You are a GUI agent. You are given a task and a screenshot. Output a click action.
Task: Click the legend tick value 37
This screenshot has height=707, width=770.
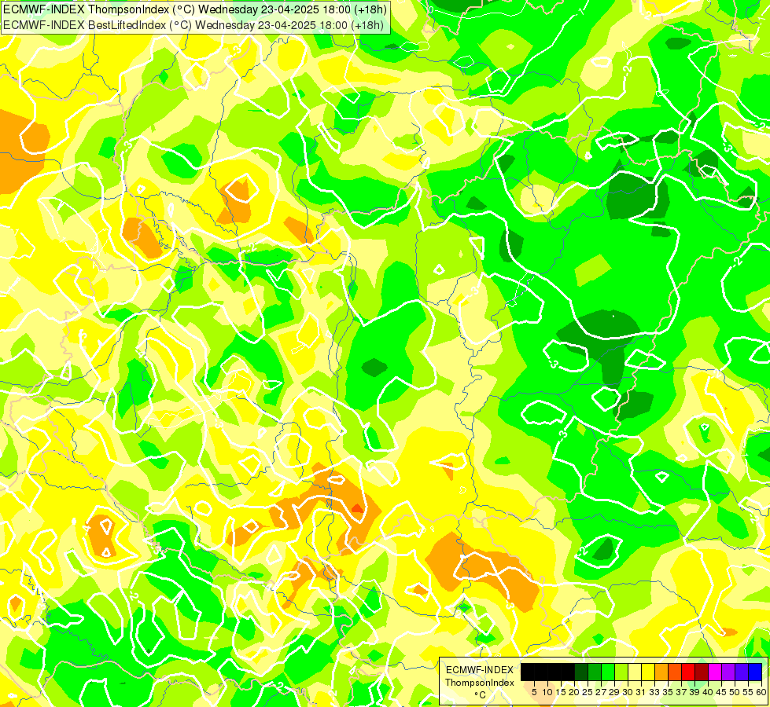click(682, 692)
